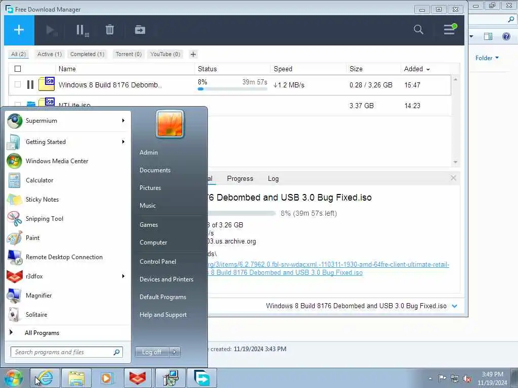The image size is (518, 388).
Task: Switch to the Log tab
Action: (x=273, y=178)
